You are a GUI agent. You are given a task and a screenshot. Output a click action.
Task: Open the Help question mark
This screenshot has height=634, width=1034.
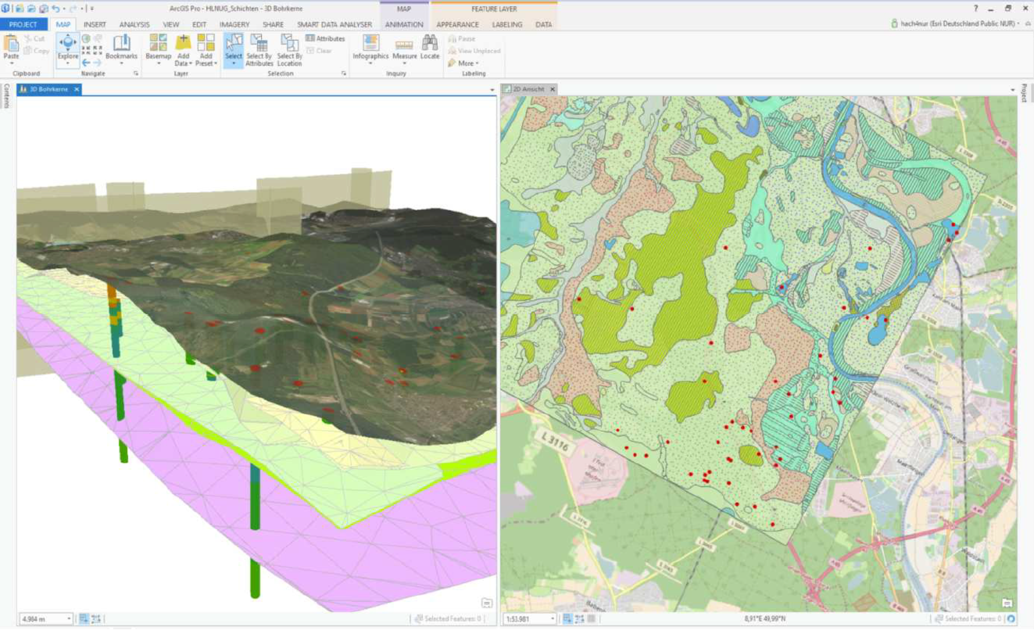[976, 9]
